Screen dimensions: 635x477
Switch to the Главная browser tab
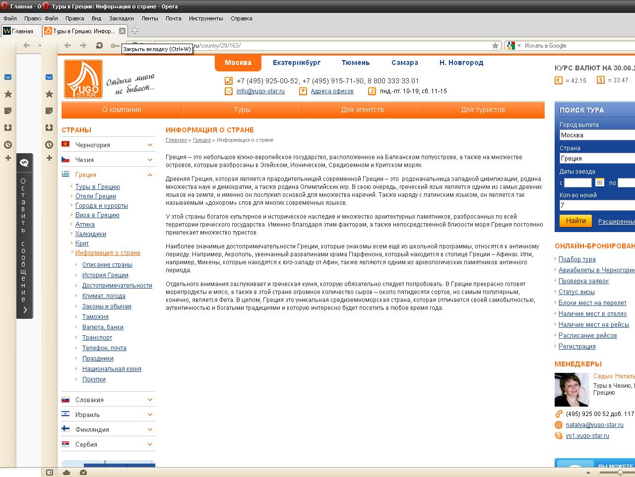(21, 31)
